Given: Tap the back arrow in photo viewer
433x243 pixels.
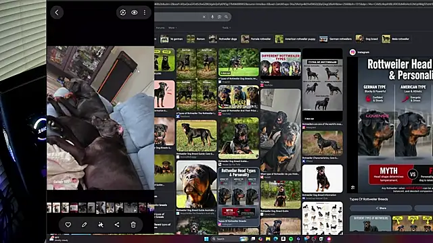Looking at the screenshot, I should coord(57,12).
